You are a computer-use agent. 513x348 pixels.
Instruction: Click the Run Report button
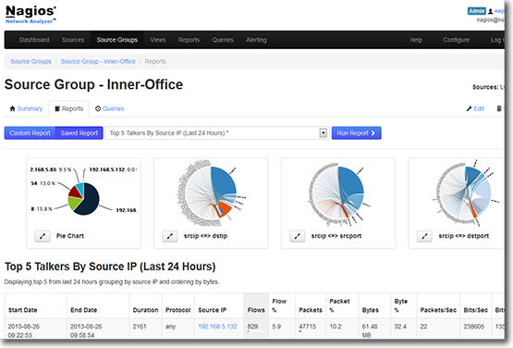click(x=356, y=133)
